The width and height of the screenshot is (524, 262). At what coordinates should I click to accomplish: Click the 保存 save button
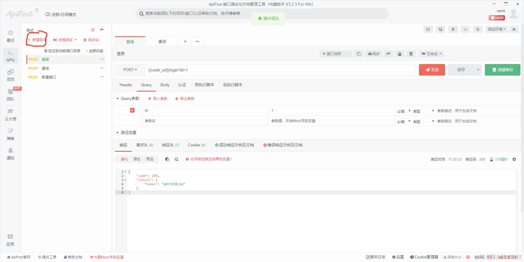tap(461, 70)
